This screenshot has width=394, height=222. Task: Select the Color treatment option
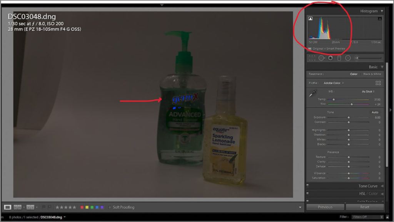coord(354,74)
